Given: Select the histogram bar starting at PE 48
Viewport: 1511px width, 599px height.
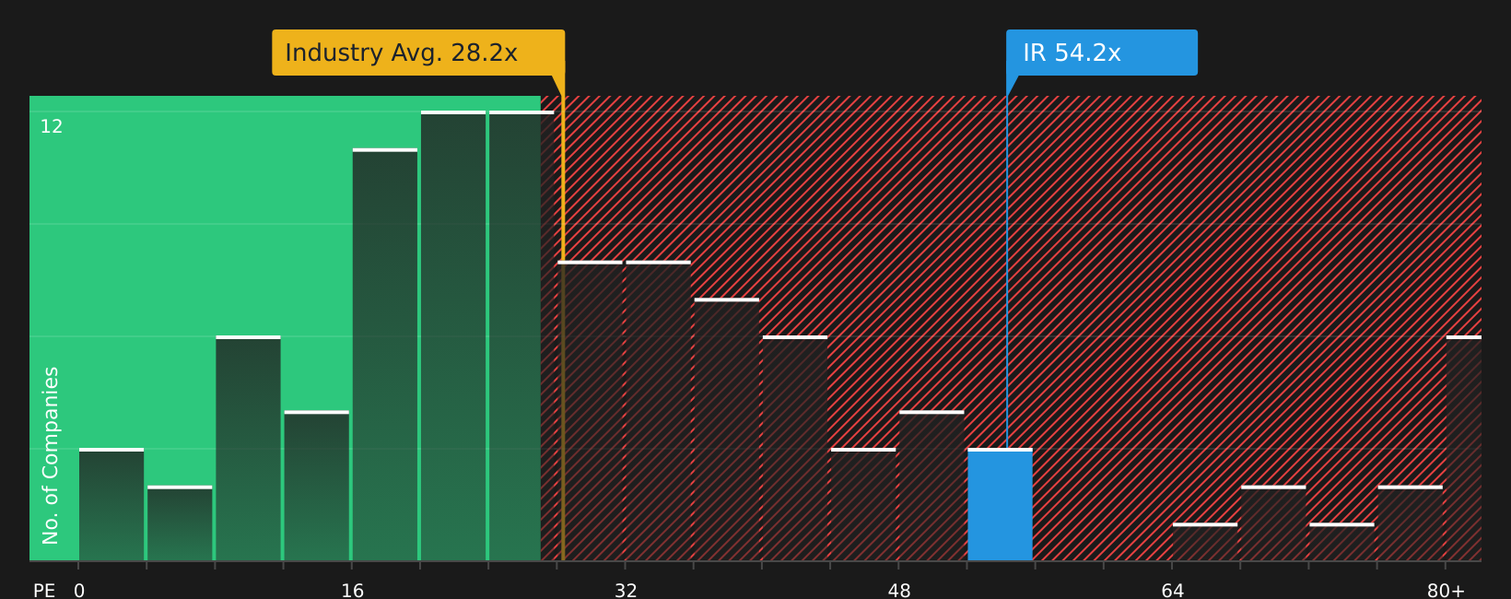Looking at the screenshot, I should coord(931,486).
